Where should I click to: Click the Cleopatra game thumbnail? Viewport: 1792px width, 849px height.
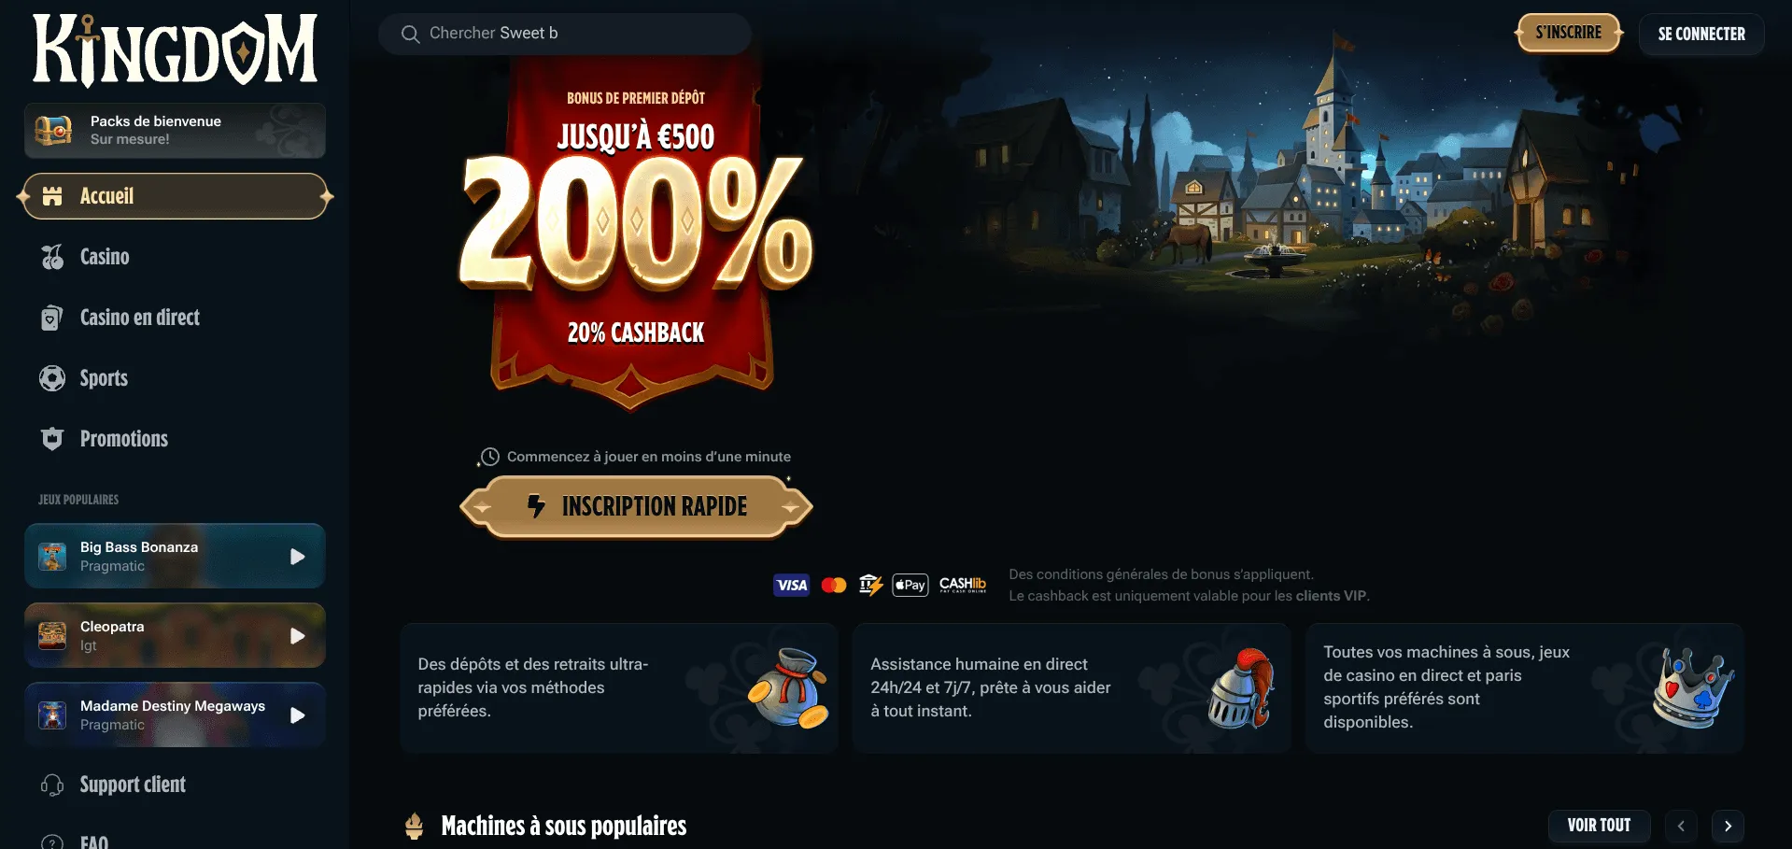pos(52,636)
